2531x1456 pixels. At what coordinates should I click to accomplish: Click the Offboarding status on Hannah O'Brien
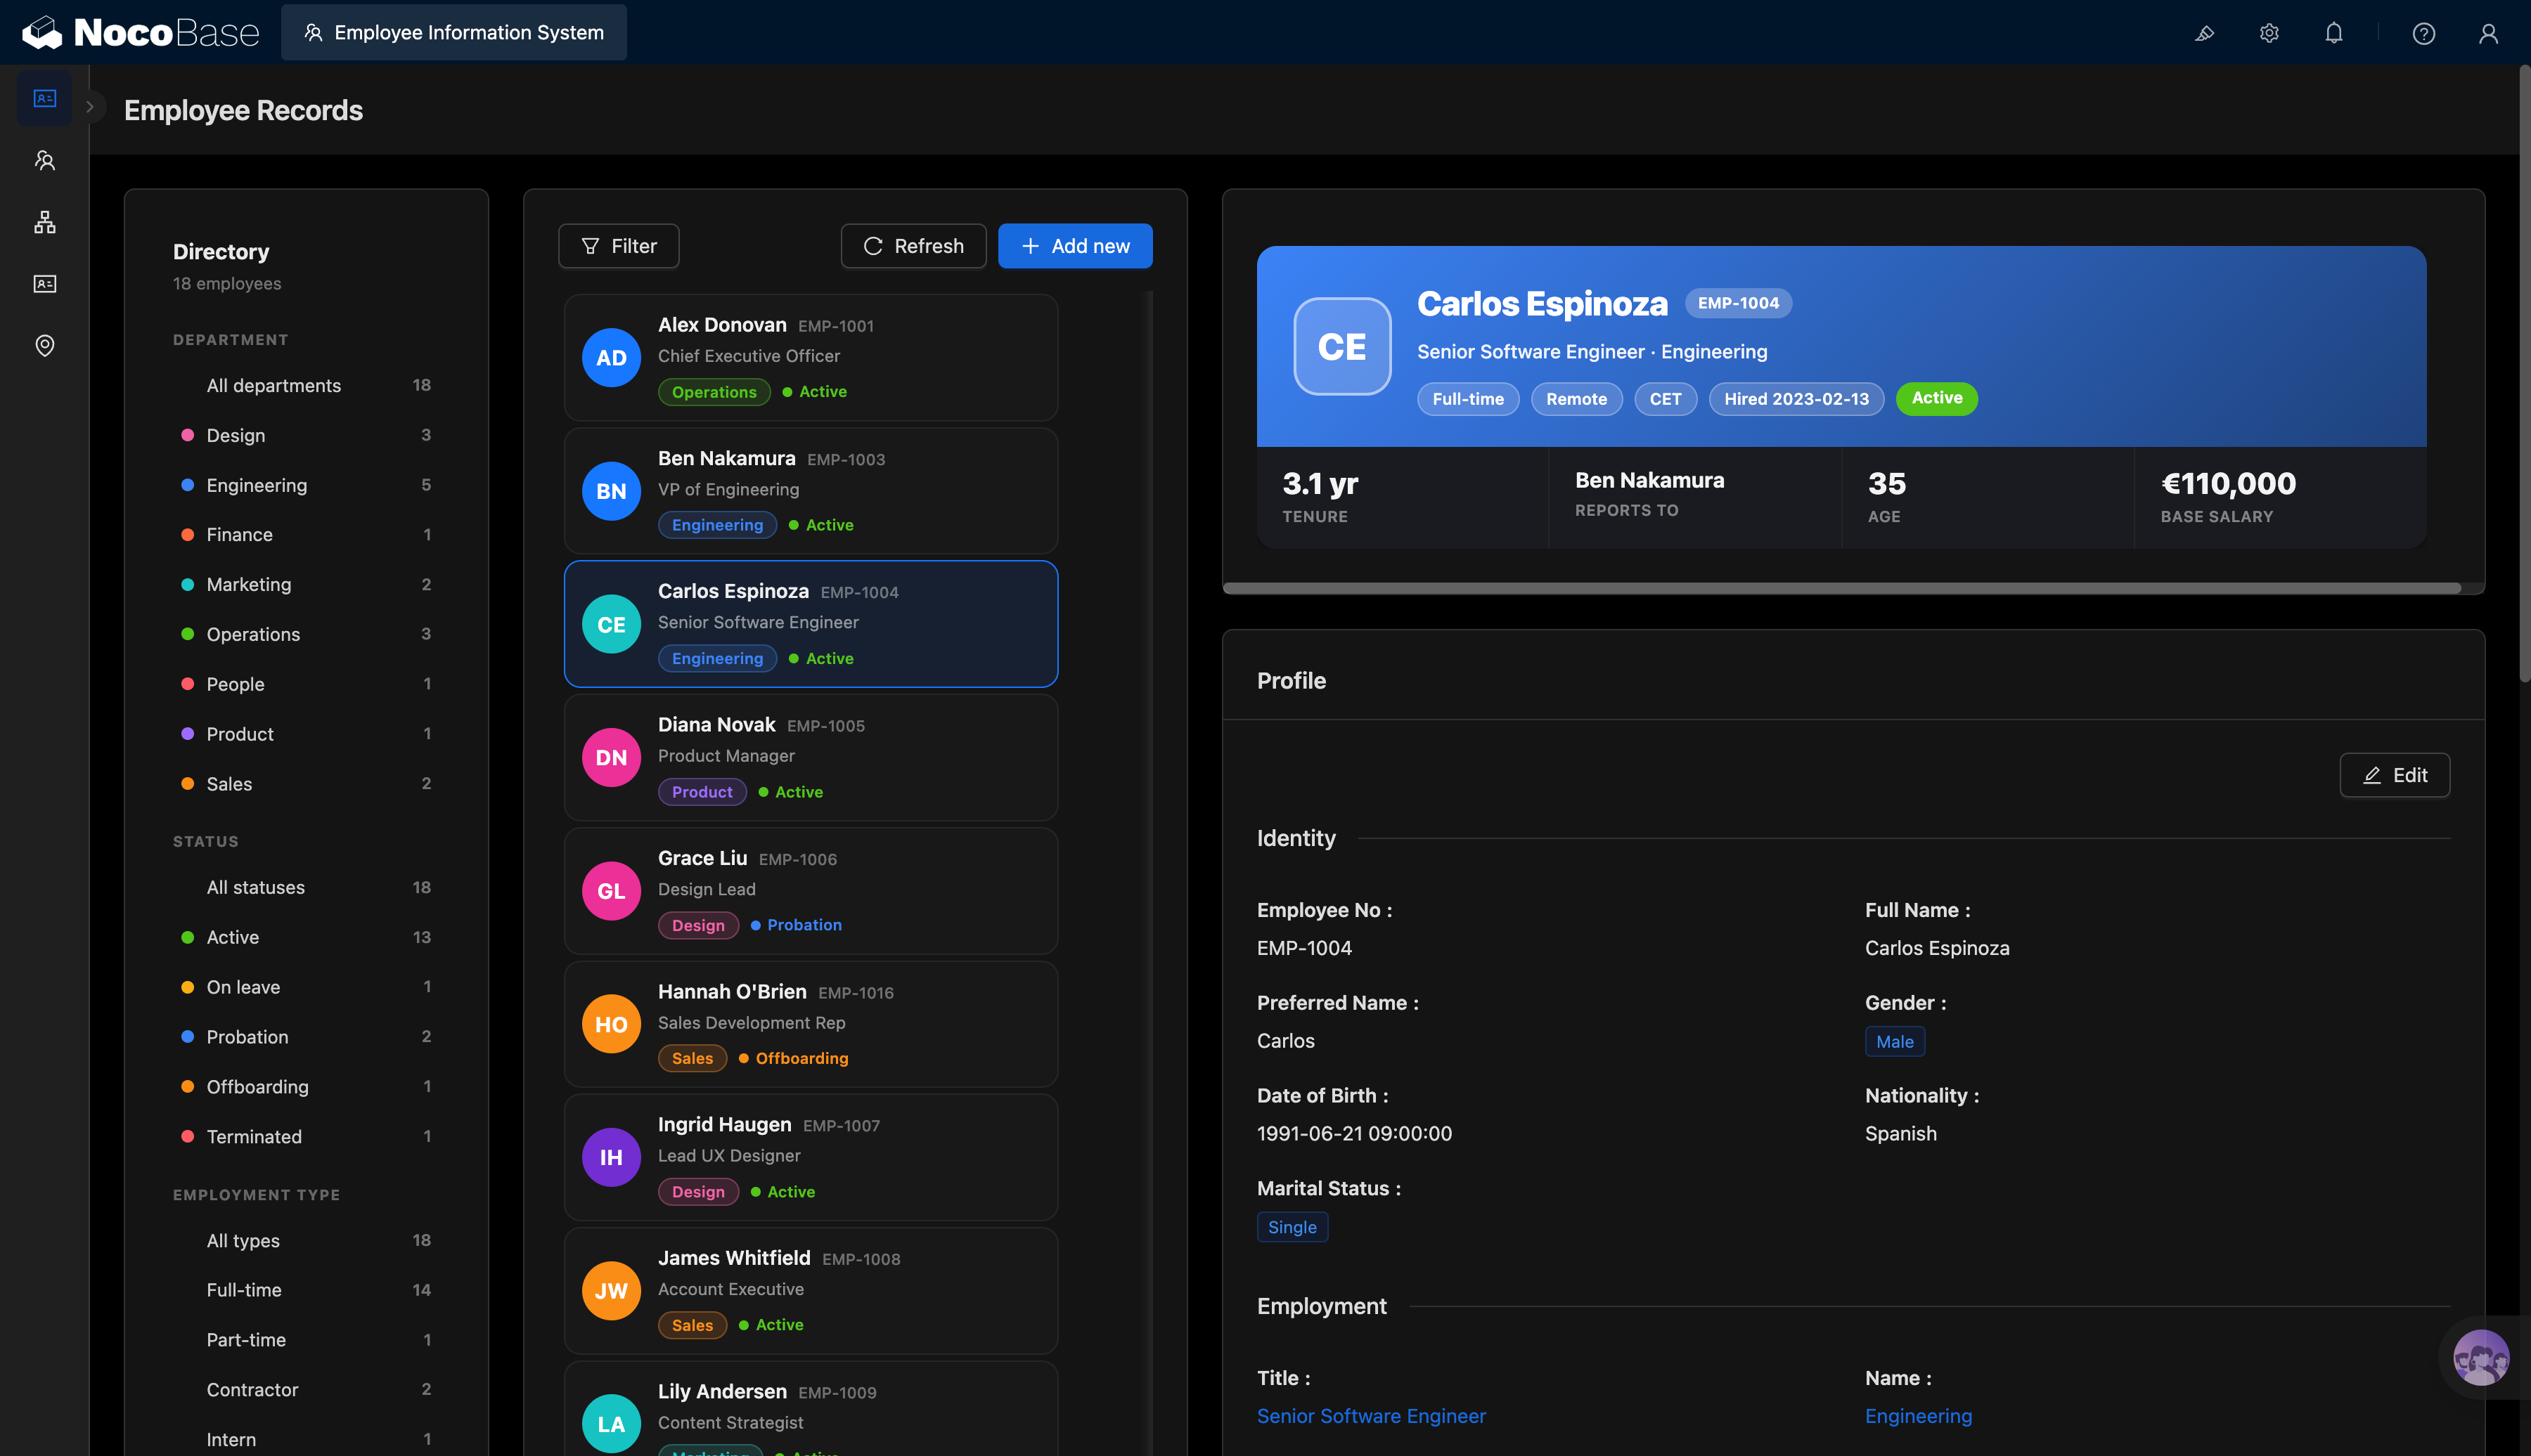(x=793, y=1058)
